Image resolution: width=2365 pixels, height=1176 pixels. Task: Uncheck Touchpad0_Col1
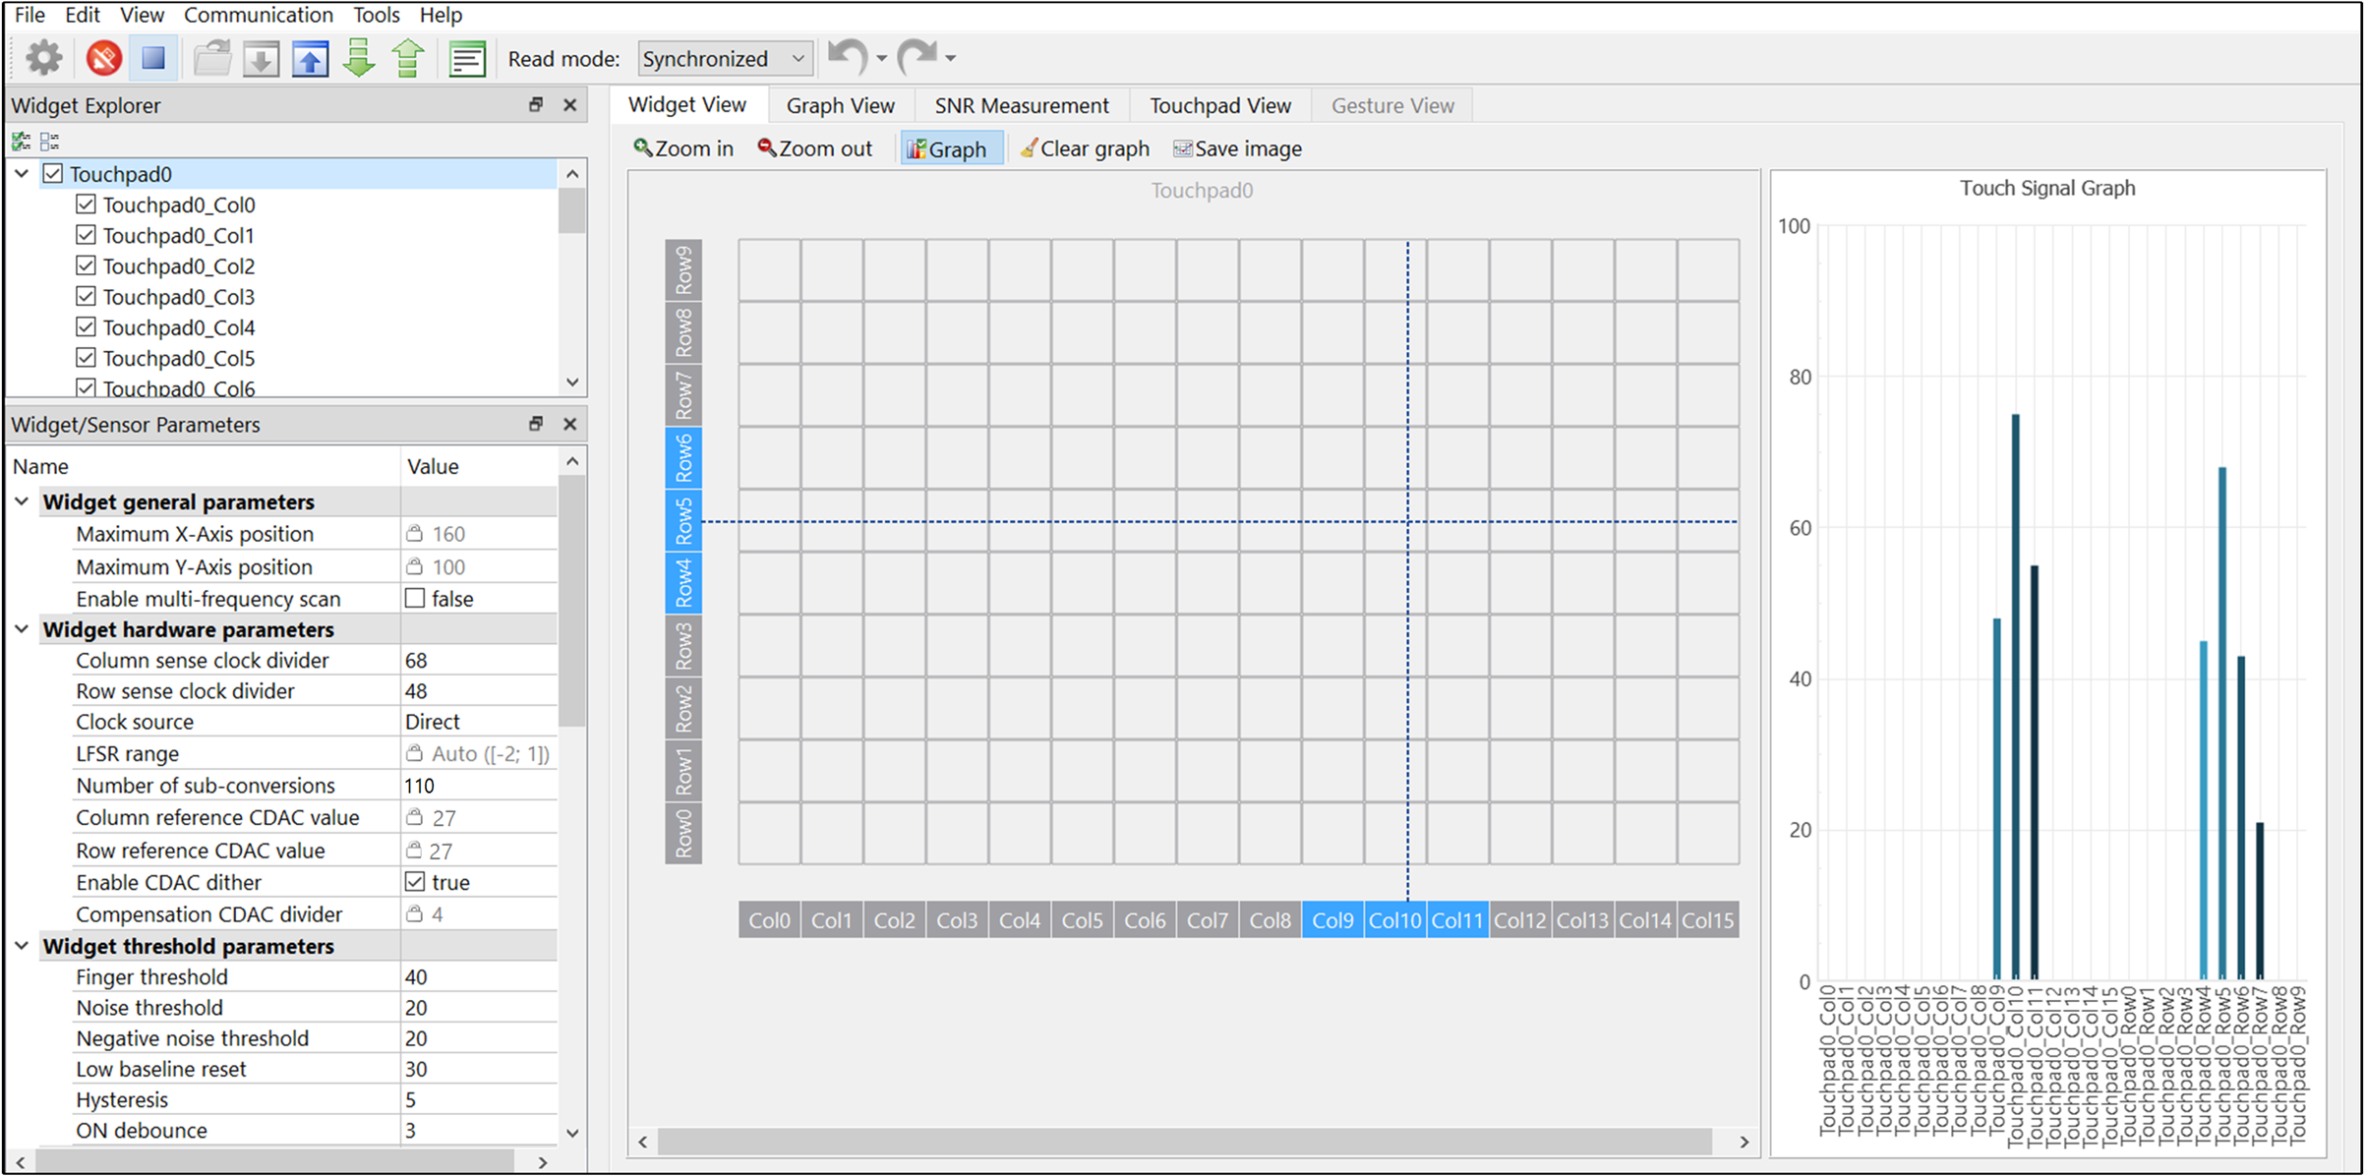tap(86, 235)
